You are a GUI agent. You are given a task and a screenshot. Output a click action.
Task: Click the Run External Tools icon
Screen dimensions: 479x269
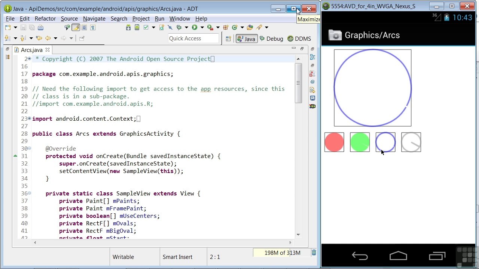(x=210, y=27)
